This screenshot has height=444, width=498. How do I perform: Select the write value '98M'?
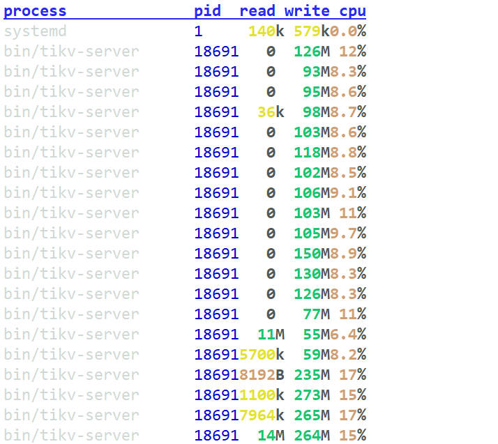(316, 112)
